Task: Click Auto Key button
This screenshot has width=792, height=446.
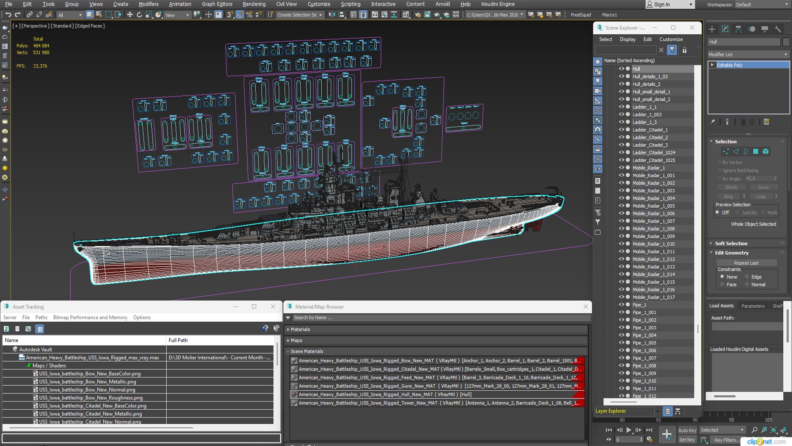Action: (687, 430)
